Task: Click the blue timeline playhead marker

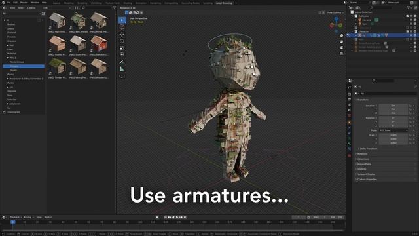Action: [x=13, y=222]
